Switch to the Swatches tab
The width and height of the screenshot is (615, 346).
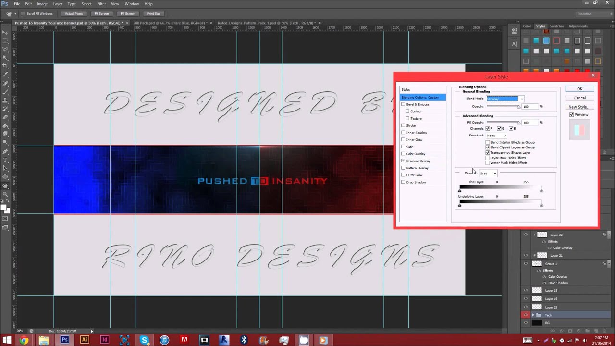(x=557, y=26)
